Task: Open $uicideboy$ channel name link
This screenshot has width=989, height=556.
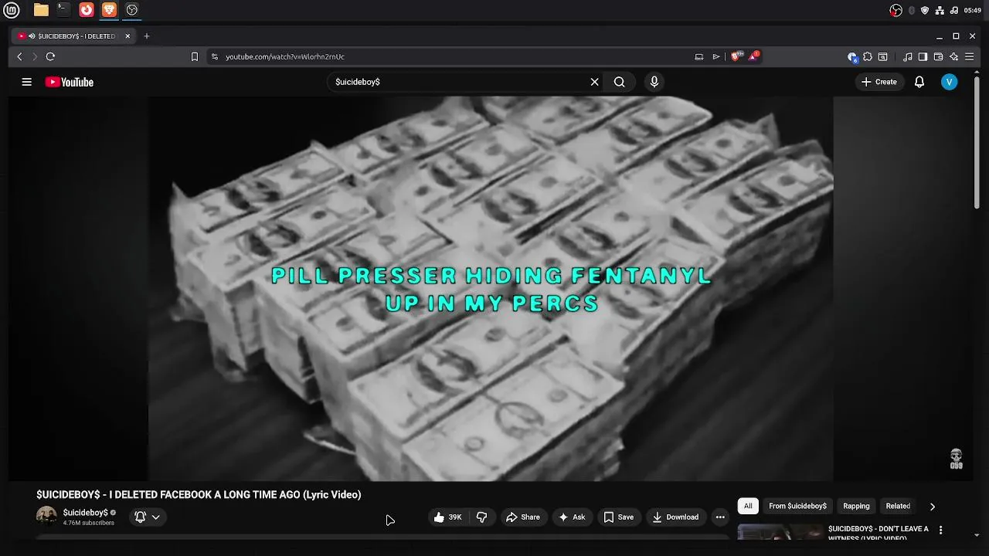Action: tap(85, 513)
